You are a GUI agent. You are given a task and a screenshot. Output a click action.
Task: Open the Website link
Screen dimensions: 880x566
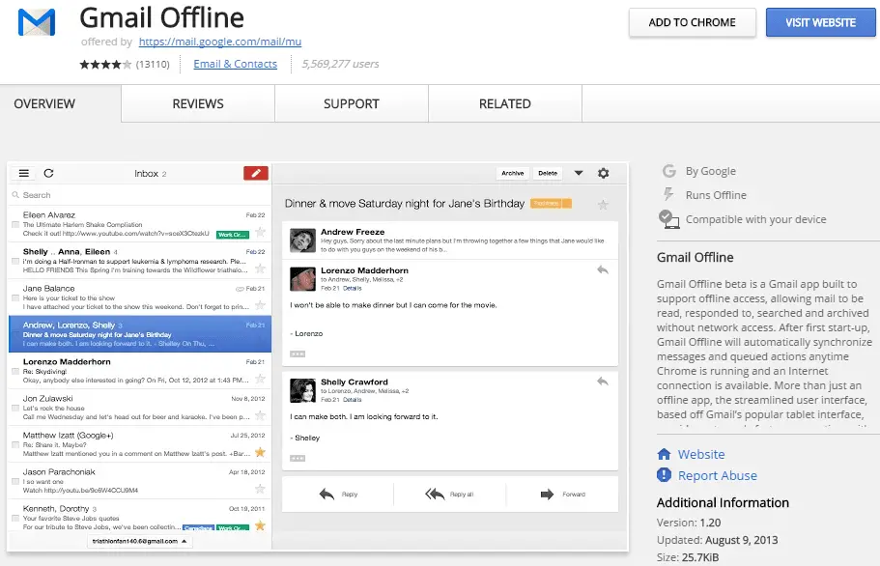[x=701, y=454]
